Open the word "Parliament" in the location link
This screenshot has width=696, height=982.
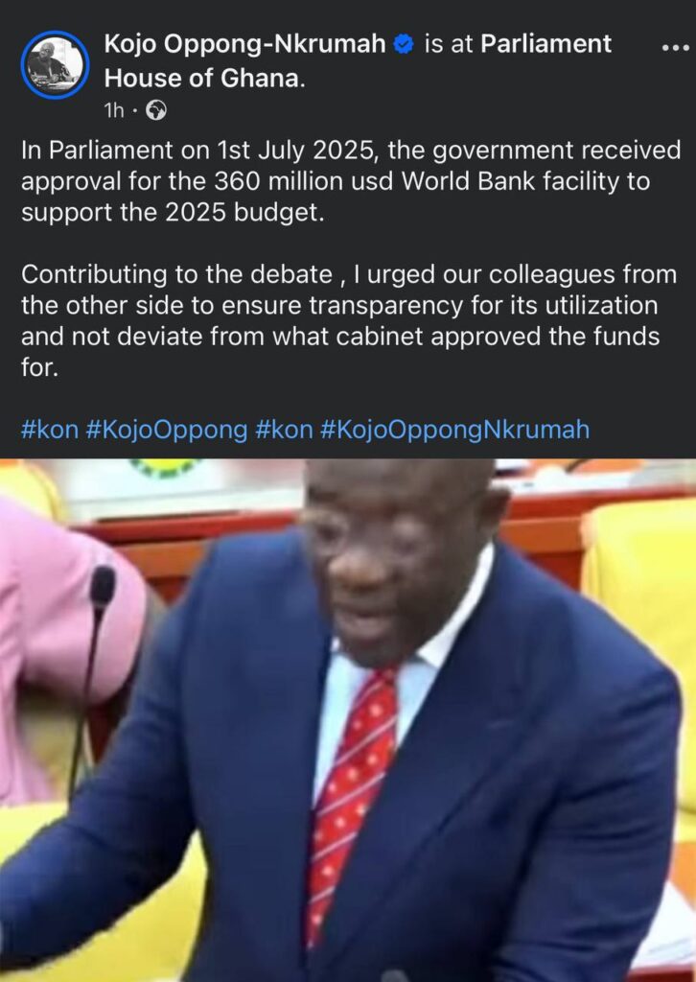545,44
